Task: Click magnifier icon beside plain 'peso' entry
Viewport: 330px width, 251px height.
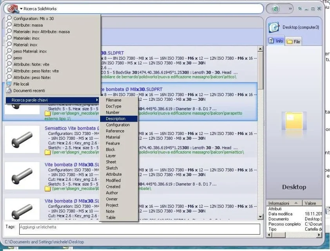Action: 9,58
